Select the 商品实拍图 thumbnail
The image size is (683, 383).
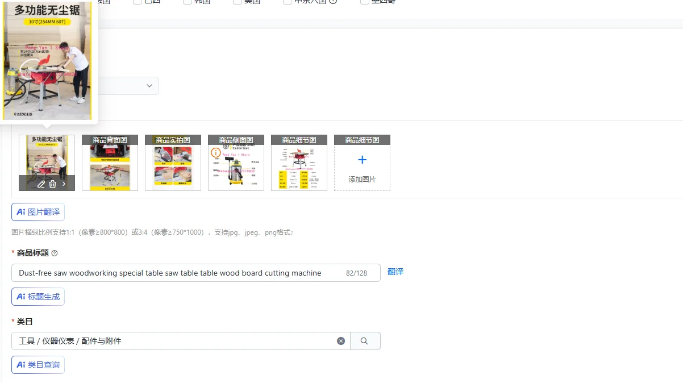173,163
